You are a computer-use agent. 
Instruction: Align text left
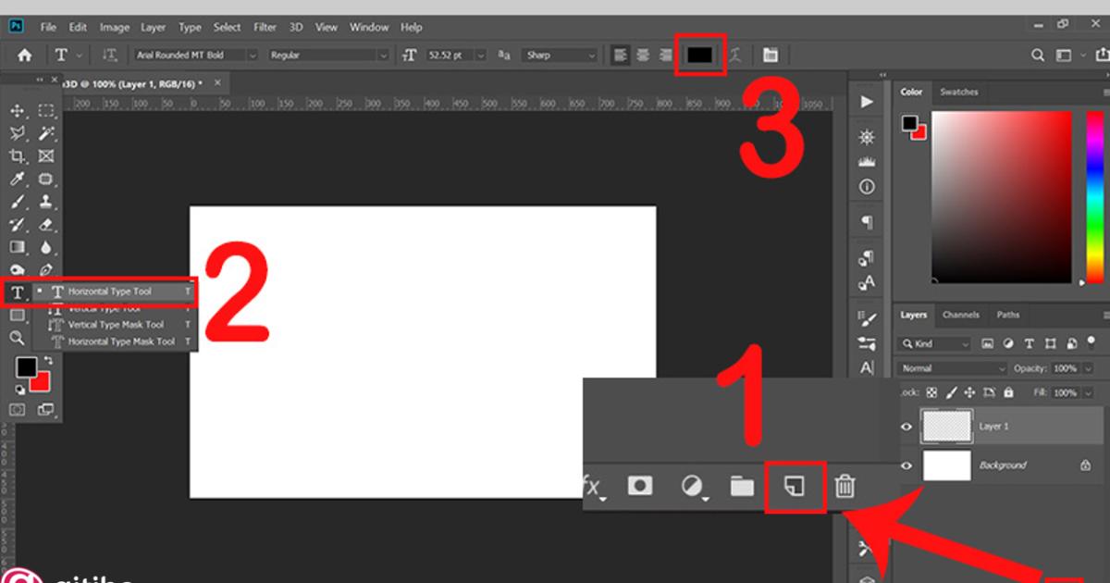622,56
